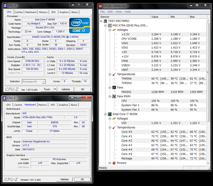Image resolution: width=213 pixels, height=186 pixels.
Task: Click the Sensor column header
Action: click(x=124, y=17)
